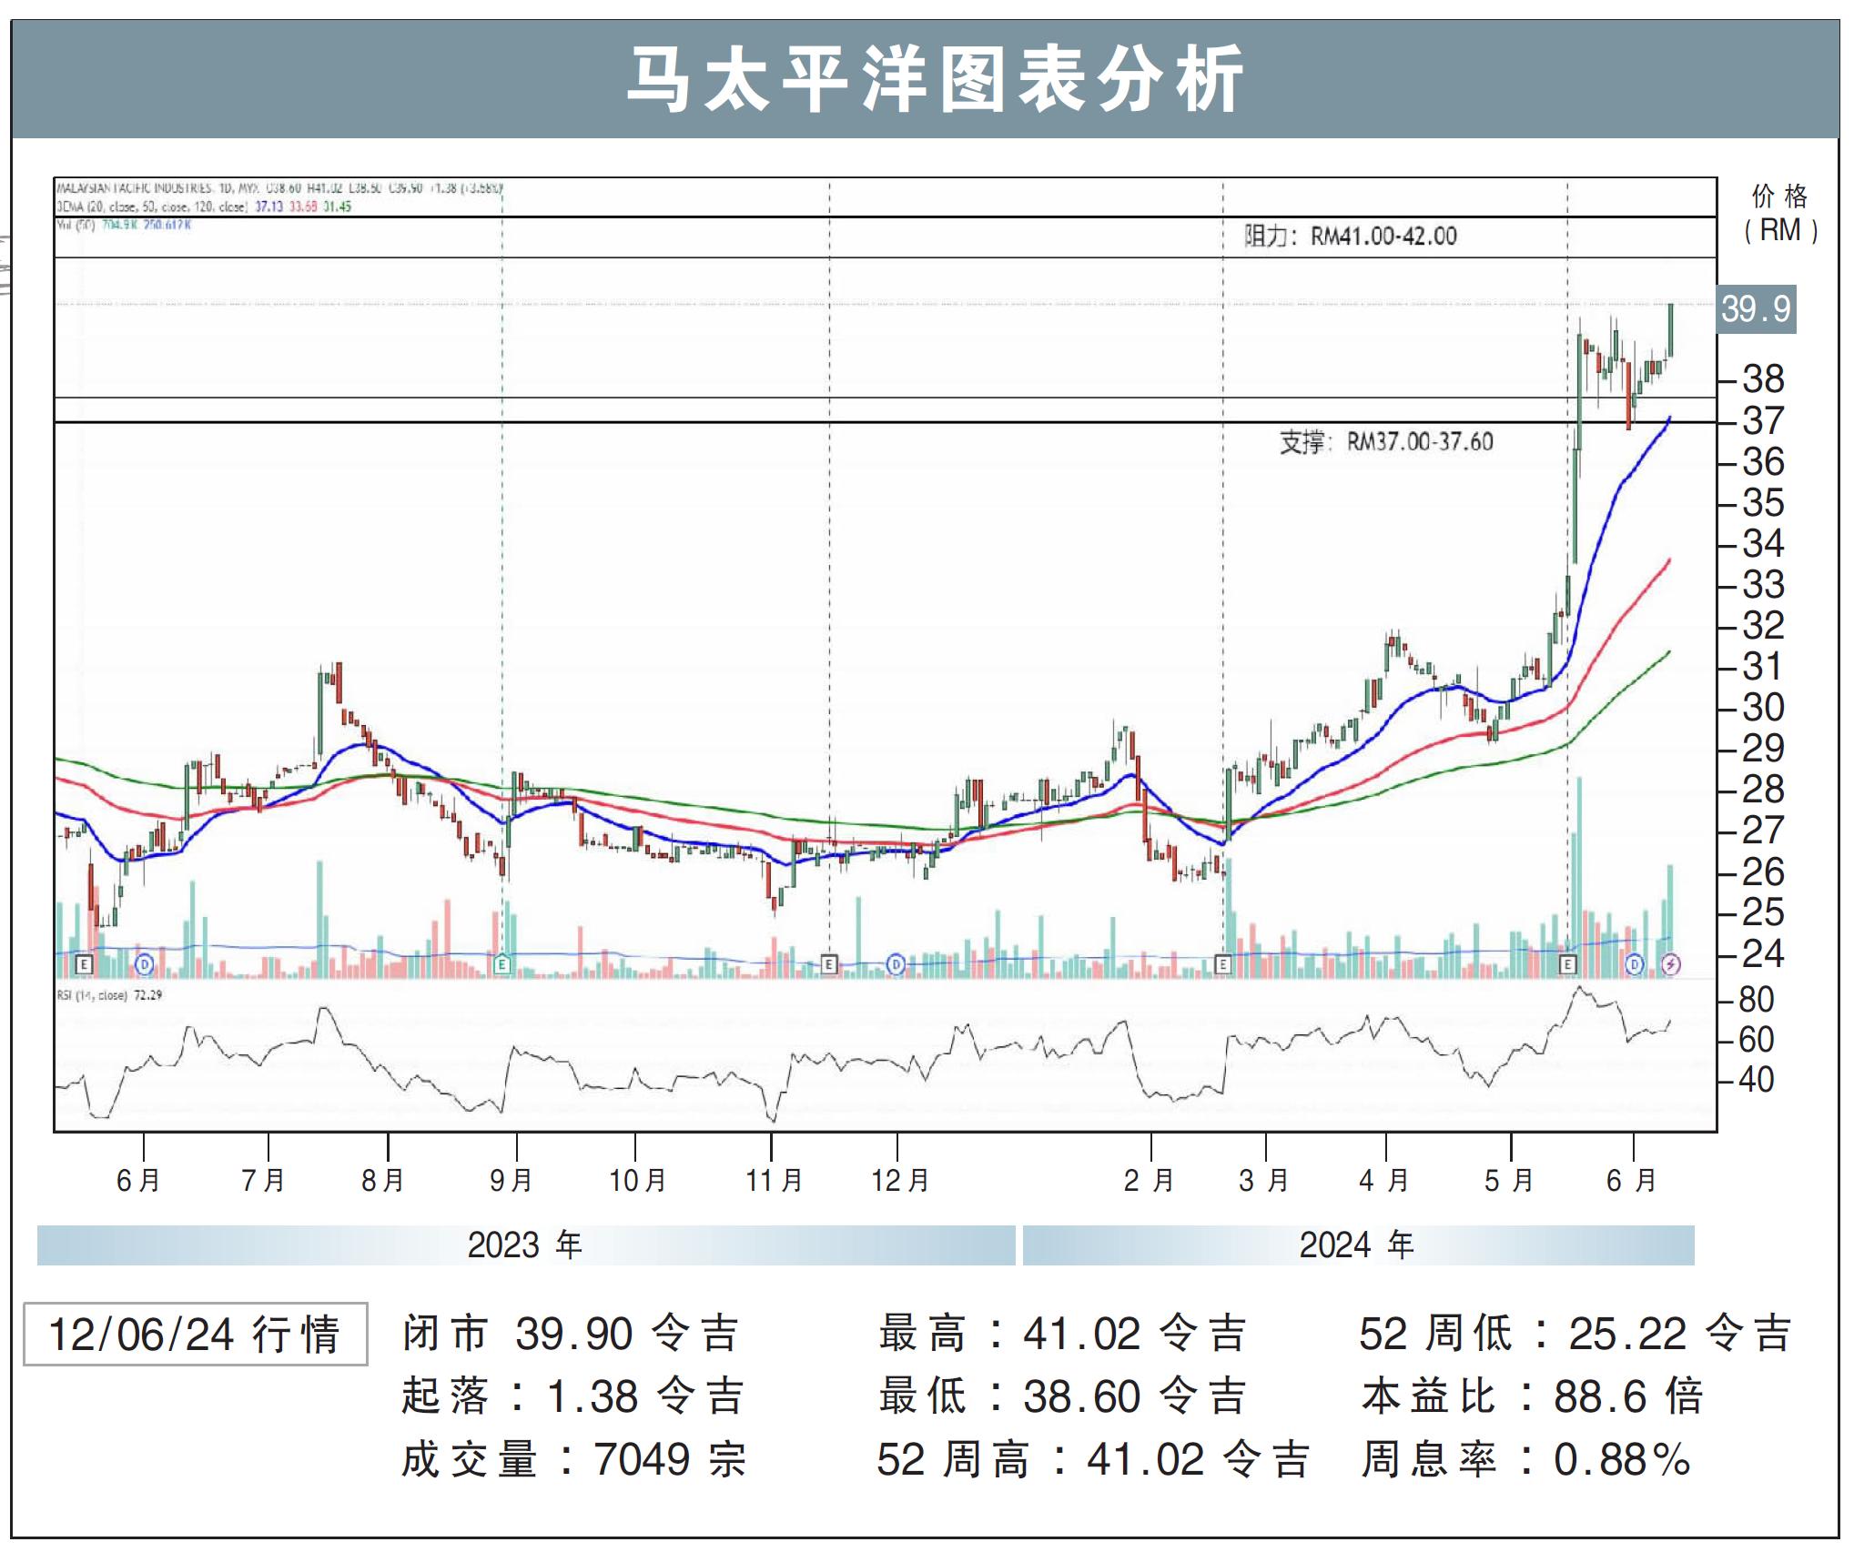Click the 4月 month label on the time axis

[1385, 1181]
